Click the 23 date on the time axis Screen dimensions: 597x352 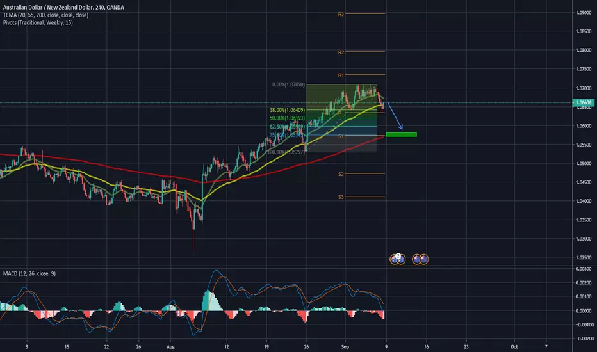[x=466, y=347]
